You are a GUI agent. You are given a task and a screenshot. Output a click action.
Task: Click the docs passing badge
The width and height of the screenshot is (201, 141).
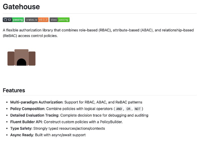[60, 20]
